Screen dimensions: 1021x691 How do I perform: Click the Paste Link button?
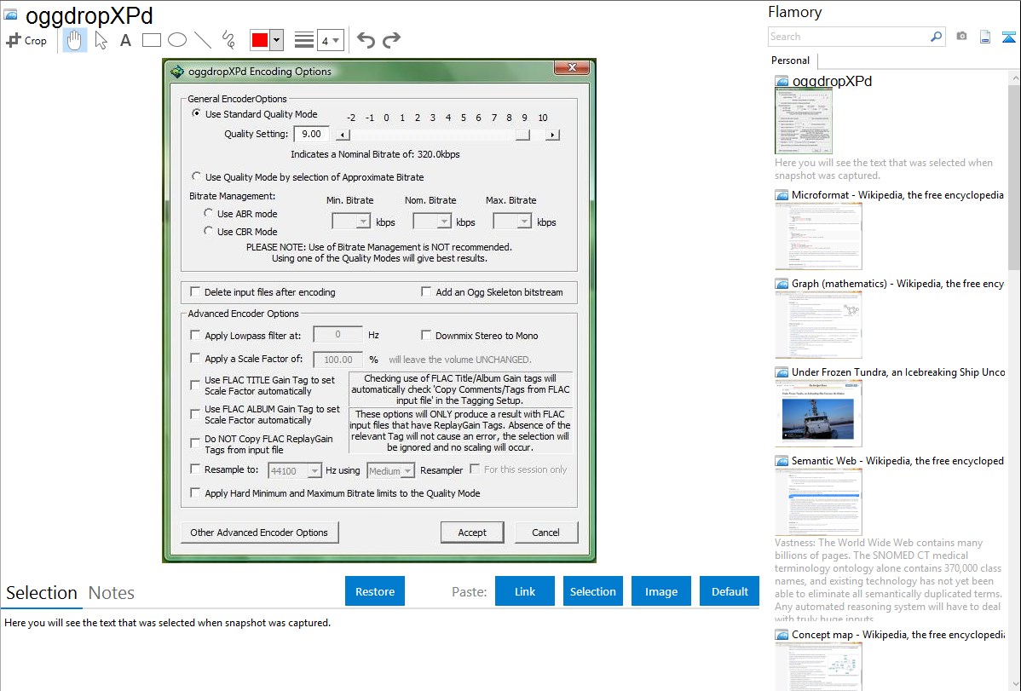[x=525, y=591]
